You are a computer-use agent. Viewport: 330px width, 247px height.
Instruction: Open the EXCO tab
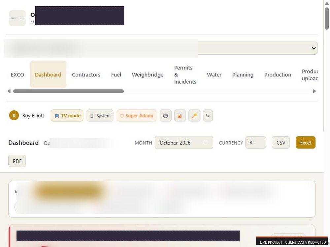coord(17,75)
